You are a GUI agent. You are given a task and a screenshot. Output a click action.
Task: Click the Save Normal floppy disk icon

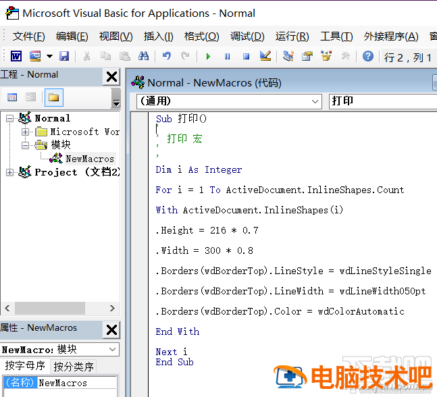[x=64, y=56]
